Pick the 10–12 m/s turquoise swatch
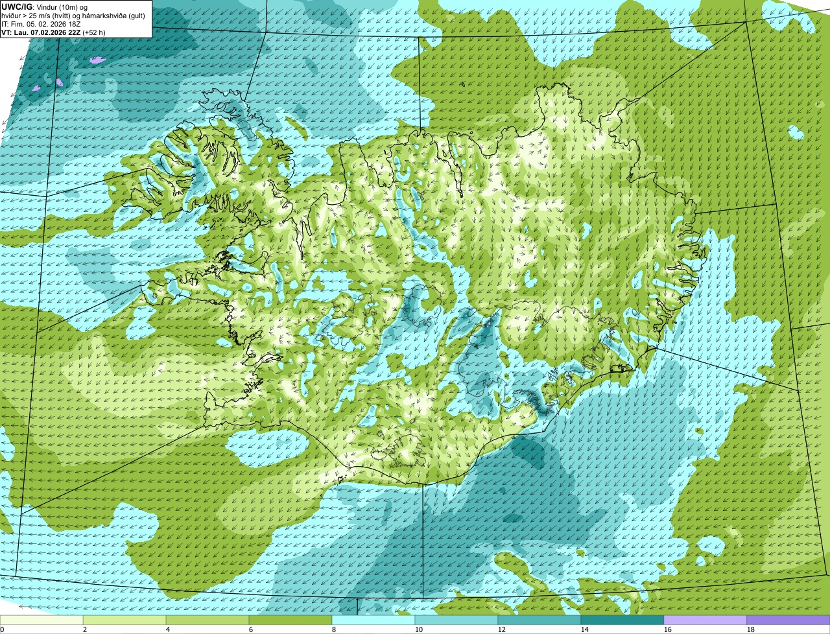This screenshot has width=830, height=634. [456, 620]
